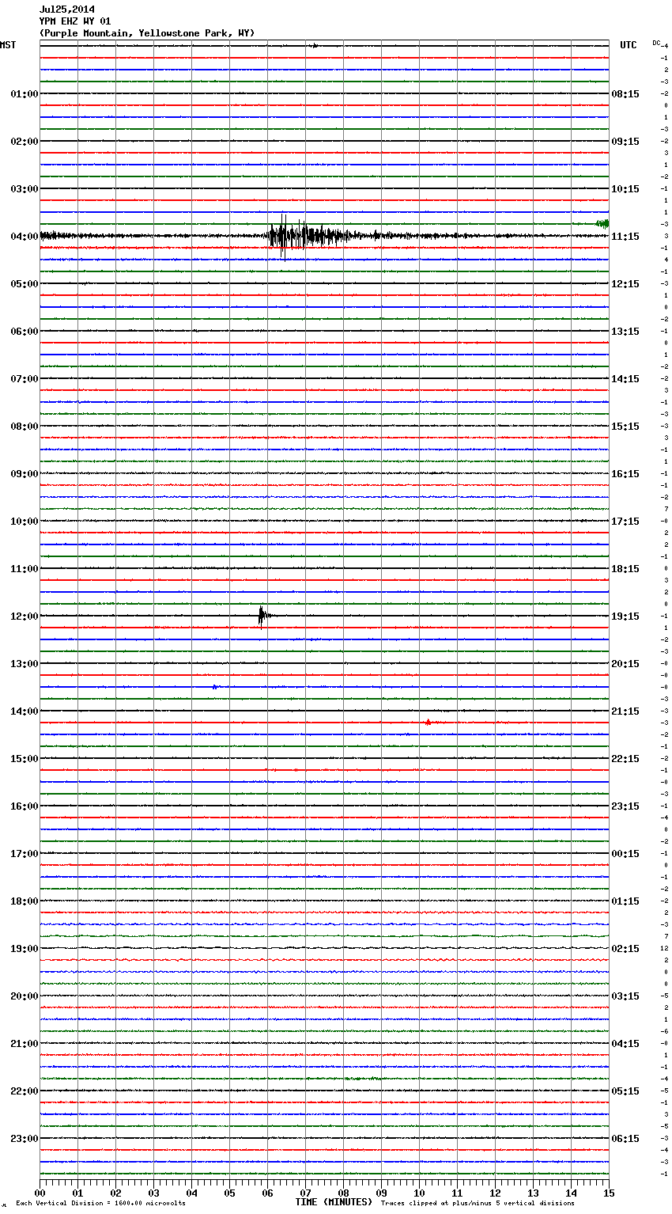
Task: Select the 22:00 MST row label
Action: coord(24,1091)
